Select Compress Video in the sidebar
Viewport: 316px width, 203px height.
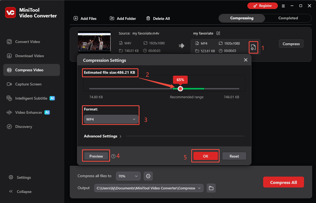pyautogui.click(x=31, y=70)
